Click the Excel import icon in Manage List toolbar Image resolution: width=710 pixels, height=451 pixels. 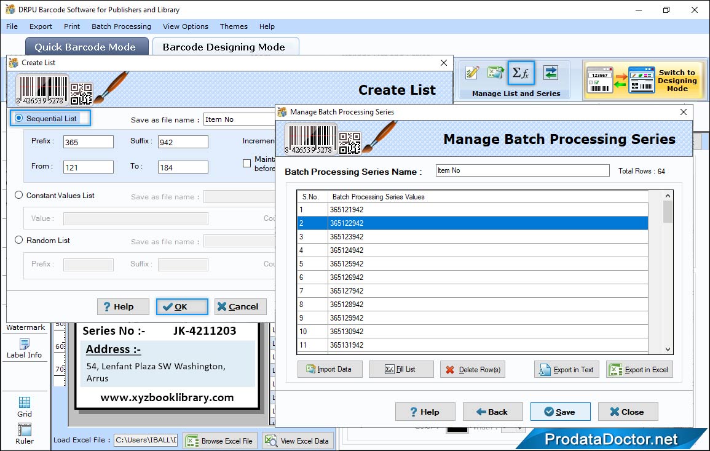tap(495, 73)
